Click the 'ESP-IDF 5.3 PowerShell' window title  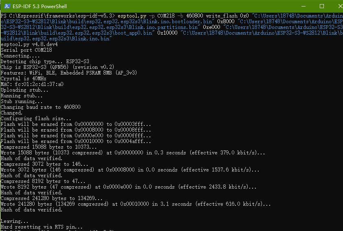[40, 7]
